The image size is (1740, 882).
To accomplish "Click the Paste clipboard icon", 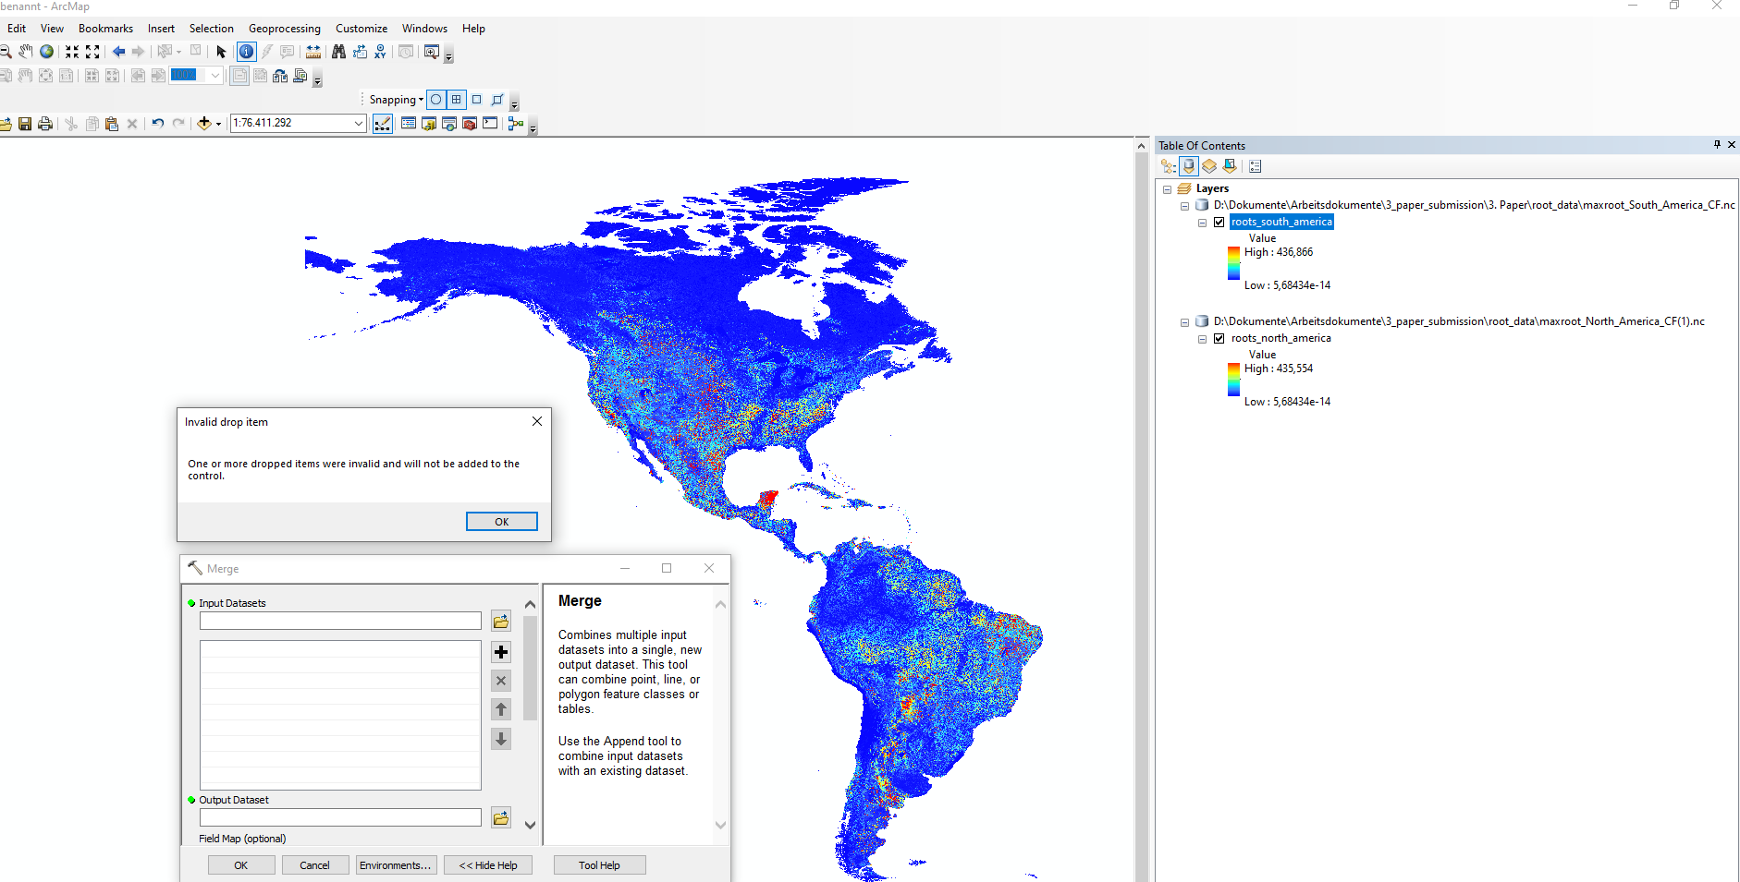I will [x=112, y=124].
